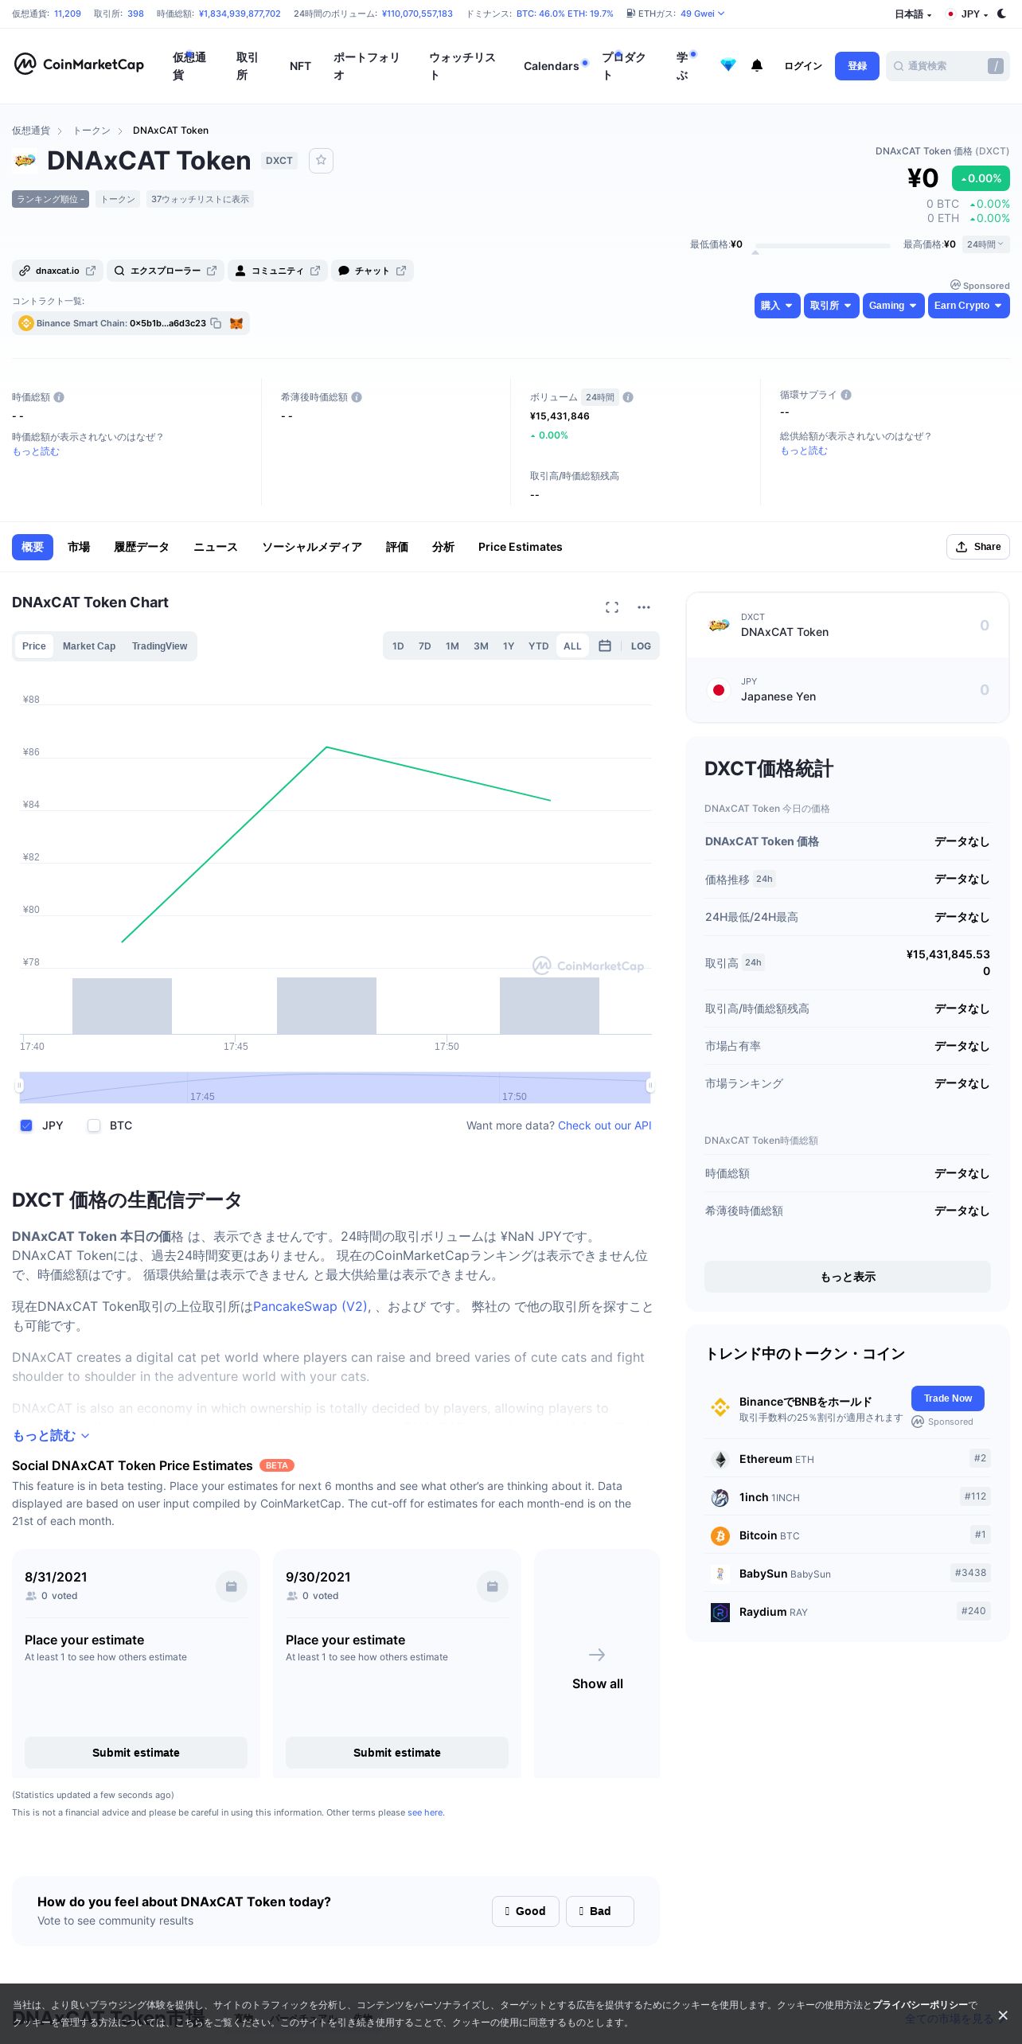Click right handle of chart range slider

(x=650, y=1085)
